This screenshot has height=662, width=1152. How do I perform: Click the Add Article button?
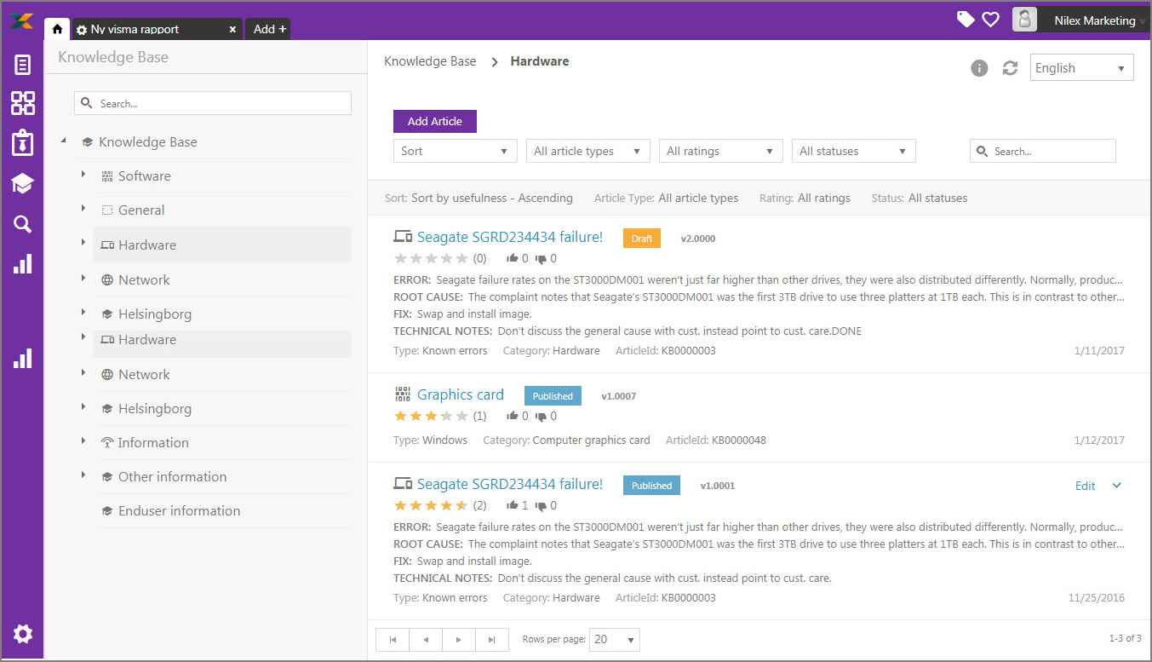pos(435,121)
